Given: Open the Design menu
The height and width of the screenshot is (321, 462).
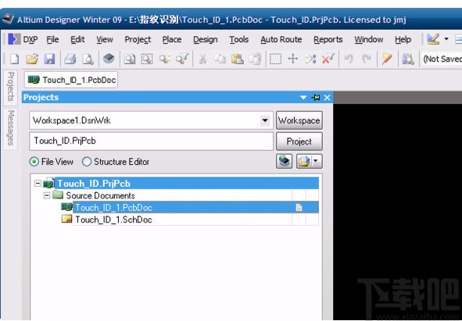Looking at the screenshot, I should click(x=206, y=40).
